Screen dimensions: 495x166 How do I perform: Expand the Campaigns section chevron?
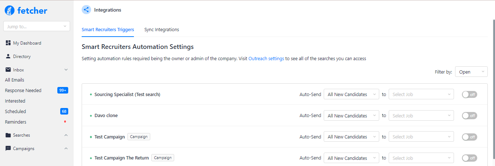tap(66, 149)
